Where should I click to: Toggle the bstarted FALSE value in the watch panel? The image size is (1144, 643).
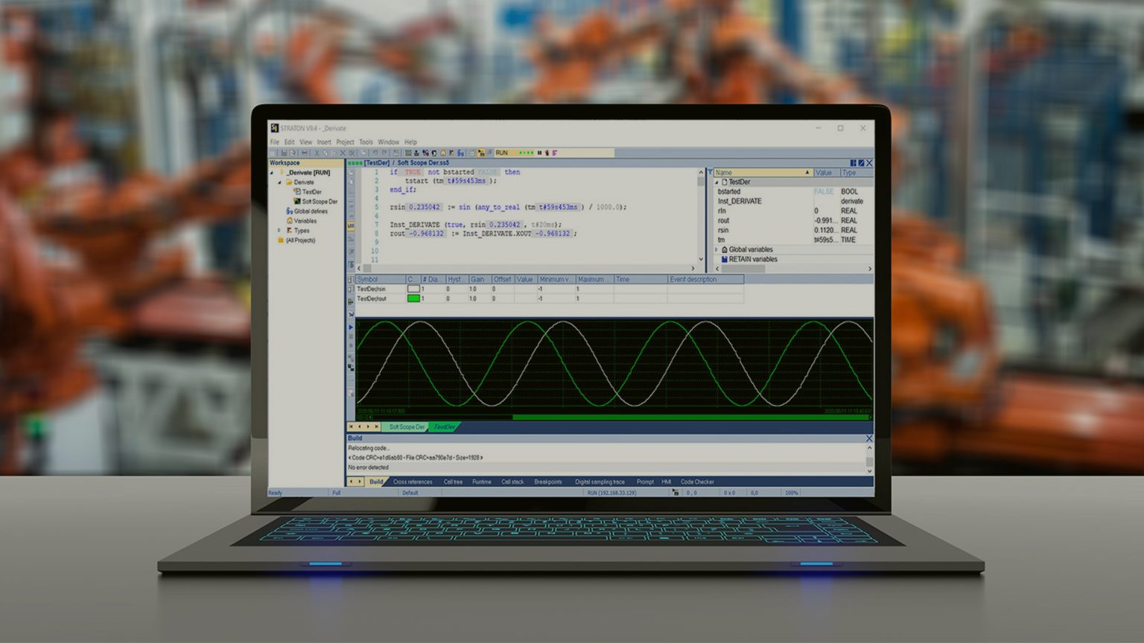click(x=824, y=191)
